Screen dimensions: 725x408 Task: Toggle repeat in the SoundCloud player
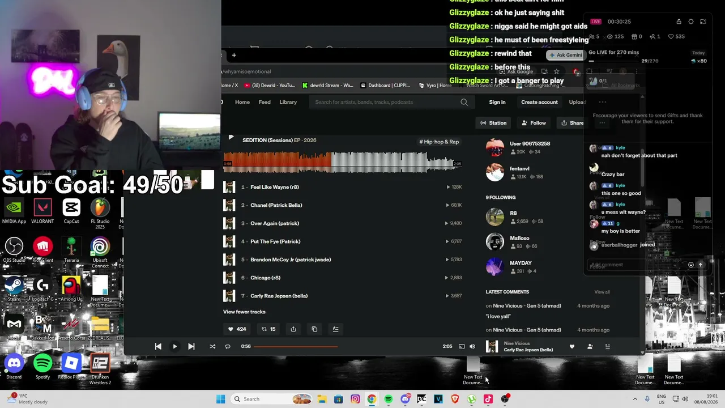[x=228, y=346]
